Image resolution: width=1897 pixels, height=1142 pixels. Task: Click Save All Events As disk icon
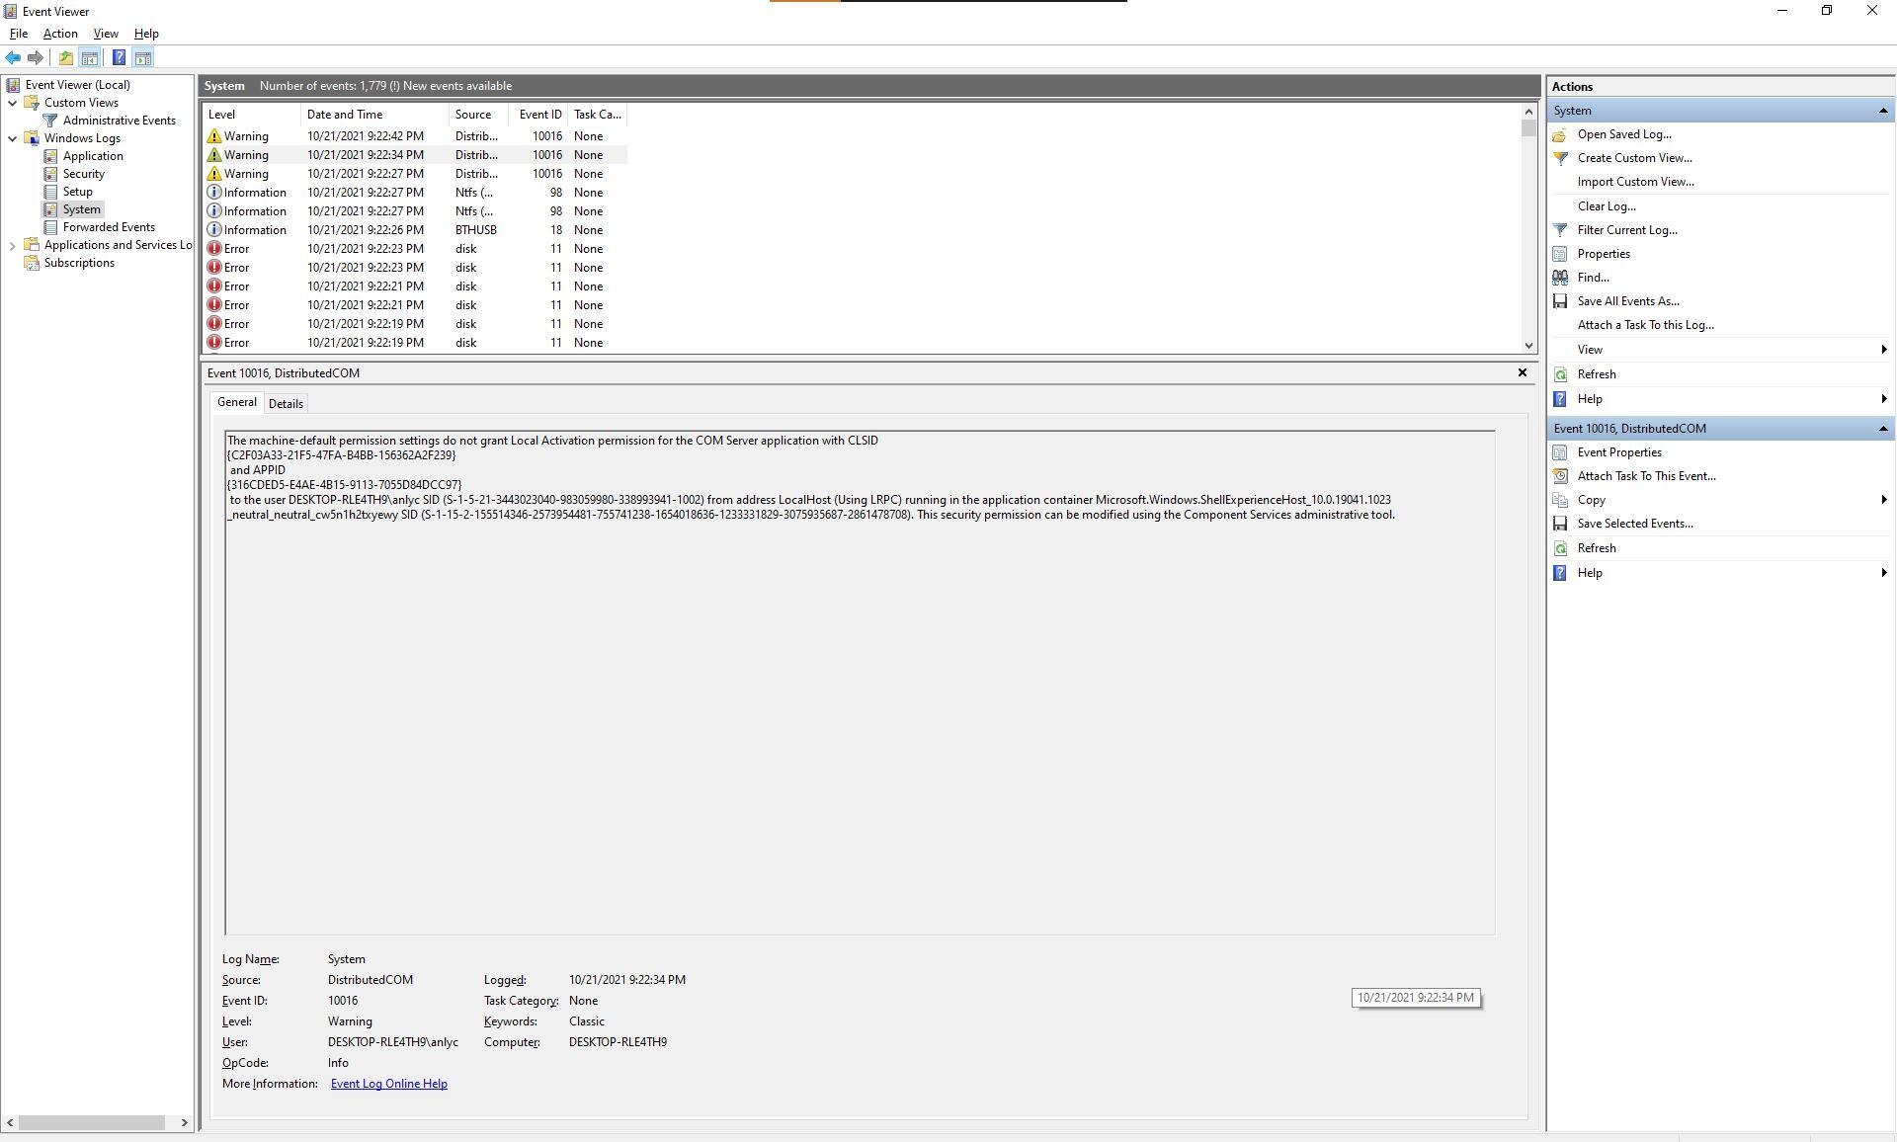point(1560,301)
